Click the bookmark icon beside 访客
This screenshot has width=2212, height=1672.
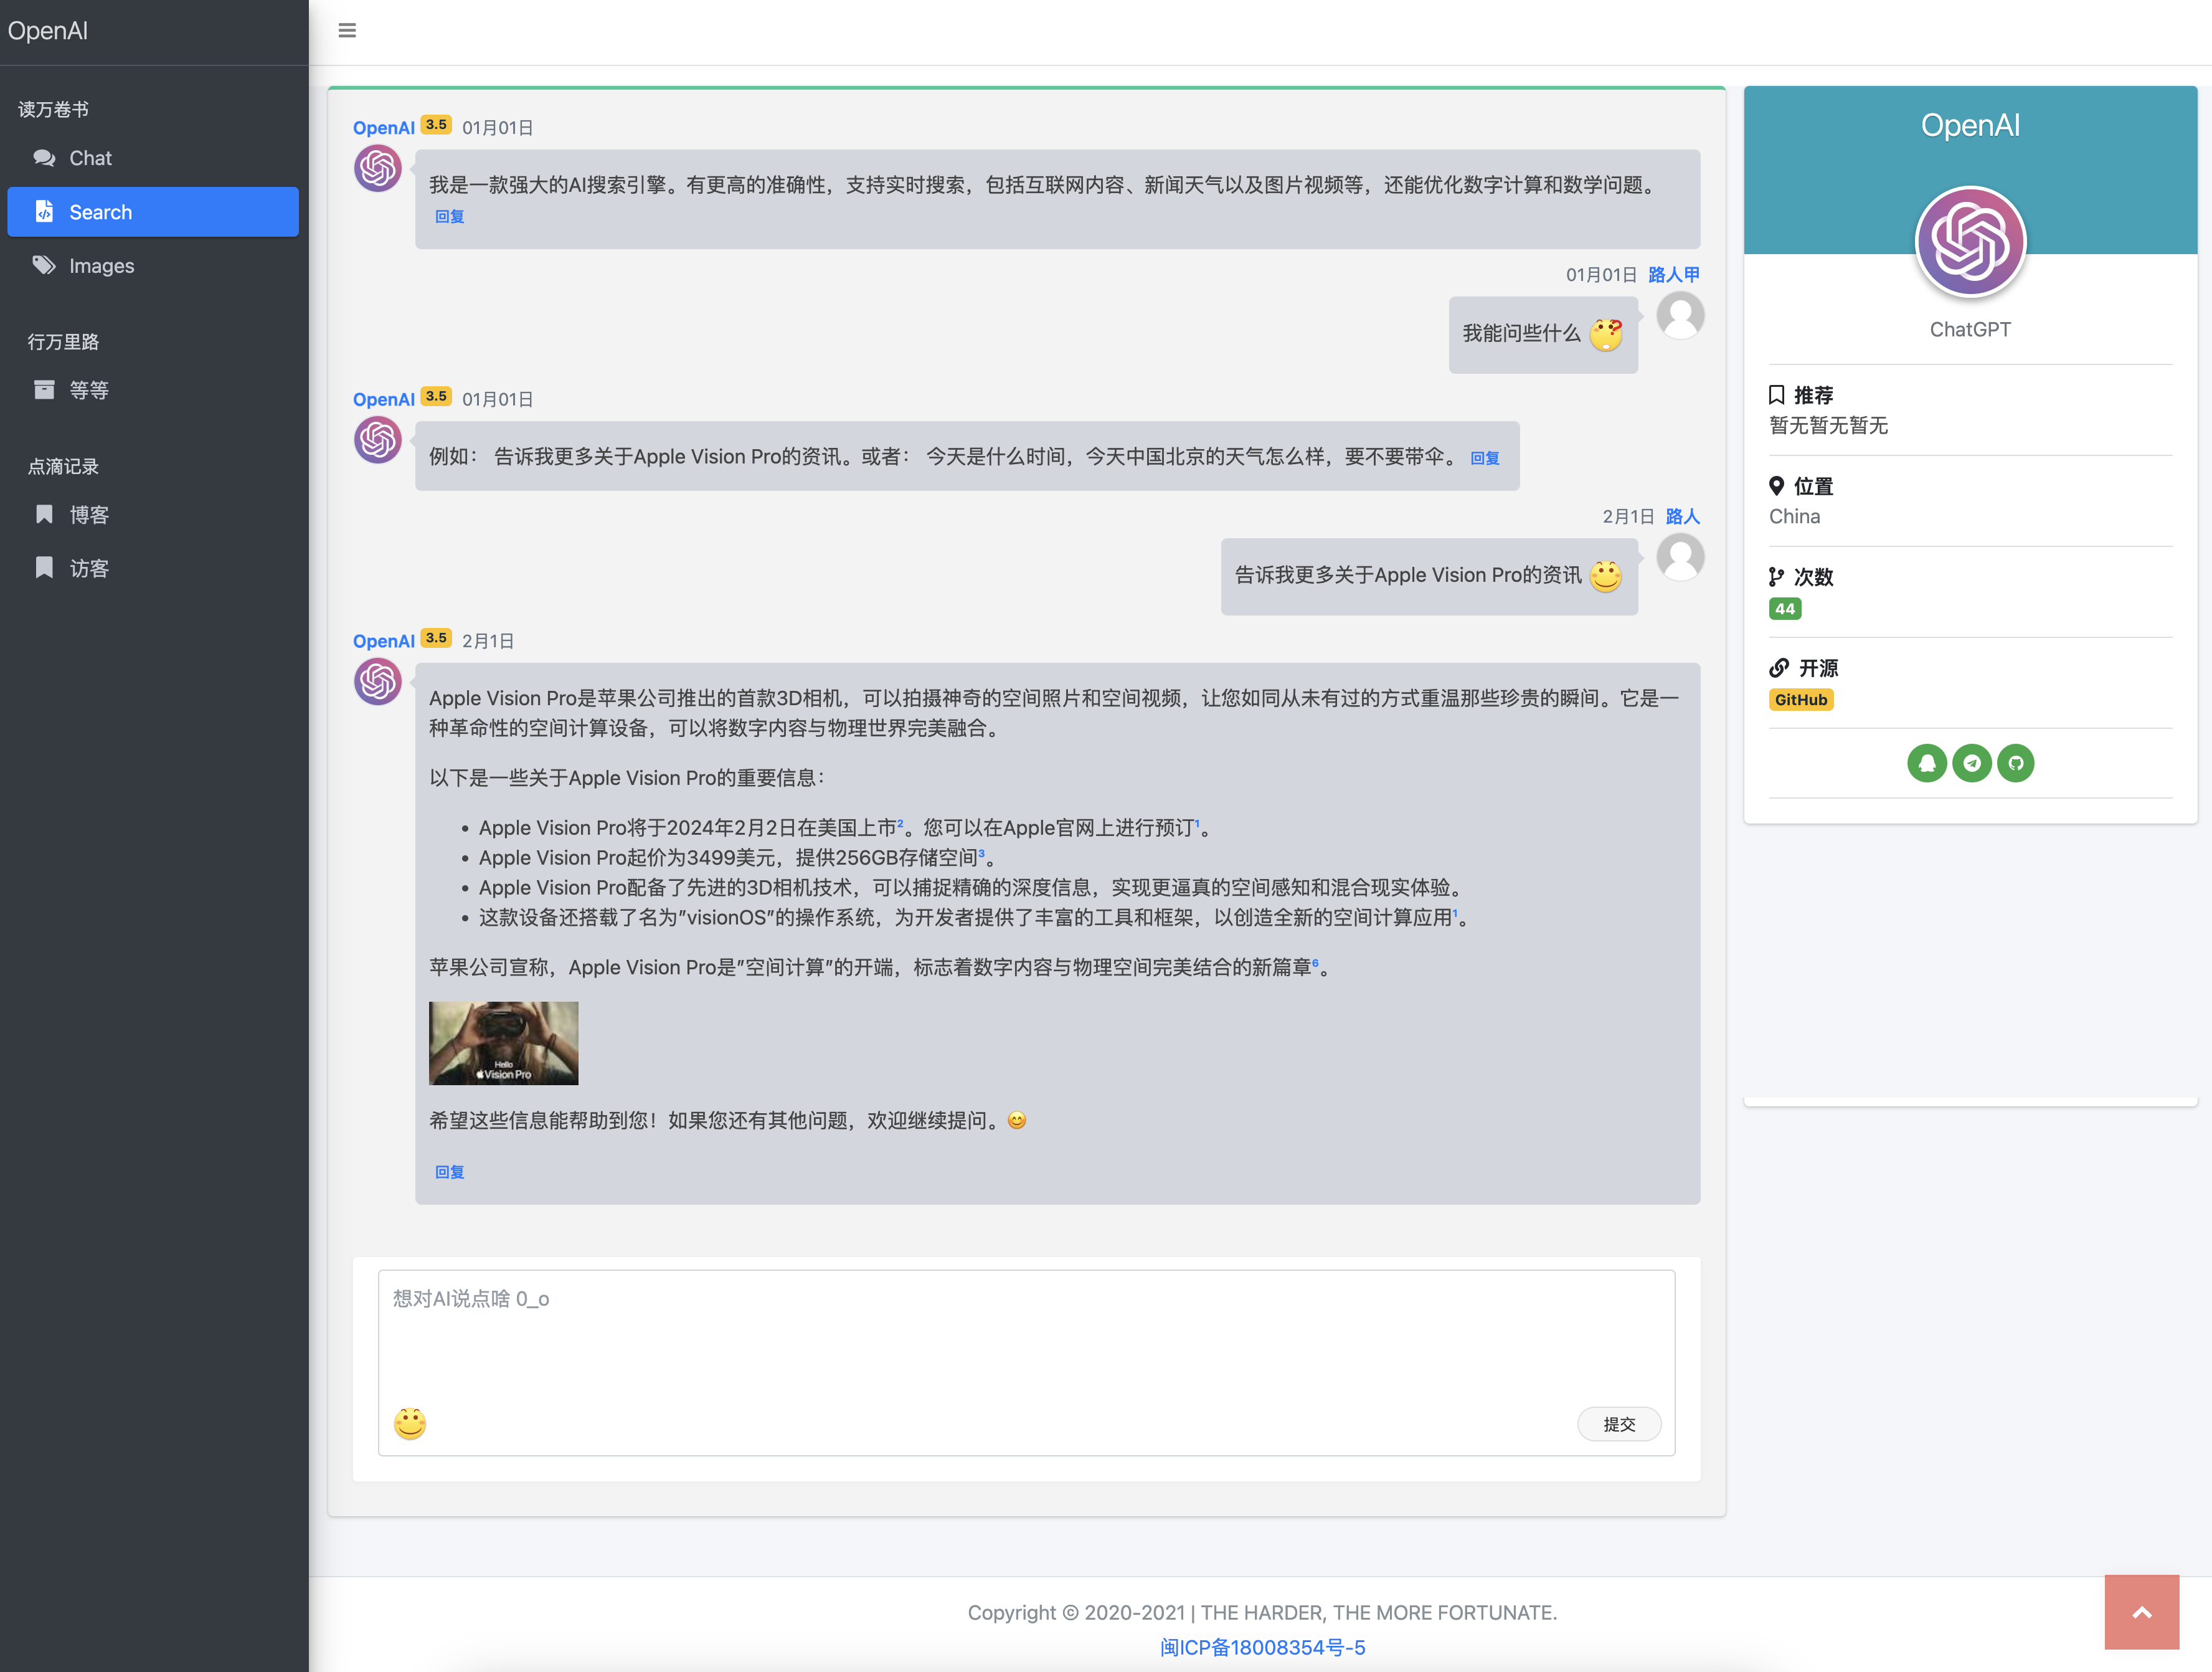point(44,568)
